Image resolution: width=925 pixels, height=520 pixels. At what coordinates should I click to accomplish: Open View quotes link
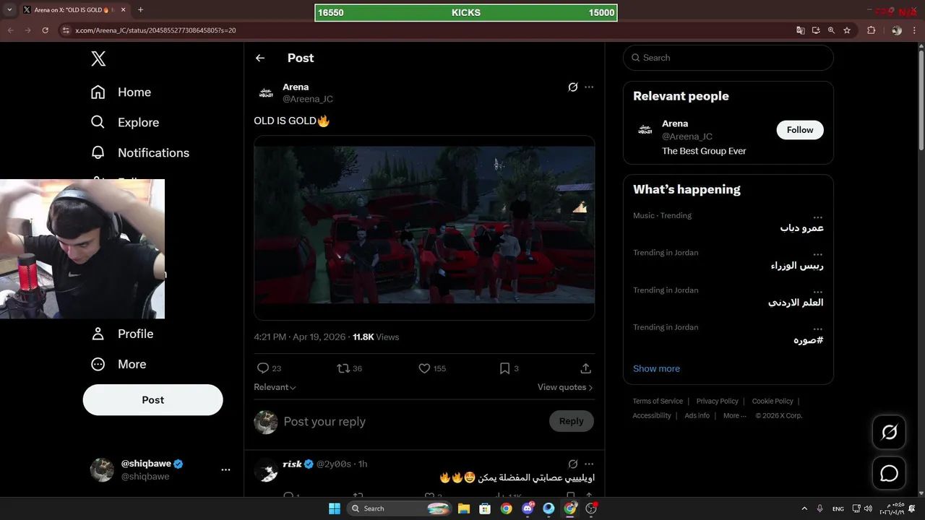[x=565, y=387]
